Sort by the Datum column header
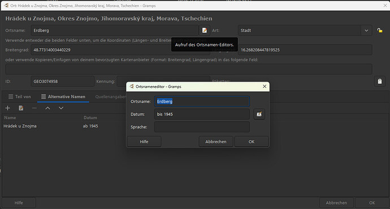Screen dimensions: 390x209 pyautogui.click(x=90, y=118)
